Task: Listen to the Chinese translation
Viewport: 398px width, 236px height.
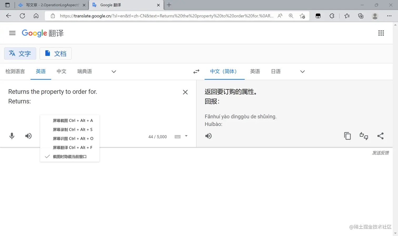Action: (208, 136)
